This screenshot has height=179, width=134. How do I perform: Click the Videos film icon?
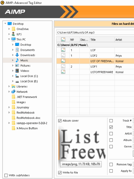tap(17, 71)
